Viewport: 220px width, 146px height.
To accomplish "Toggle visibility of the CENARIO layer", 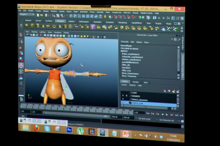I will [x=123, y=96].
